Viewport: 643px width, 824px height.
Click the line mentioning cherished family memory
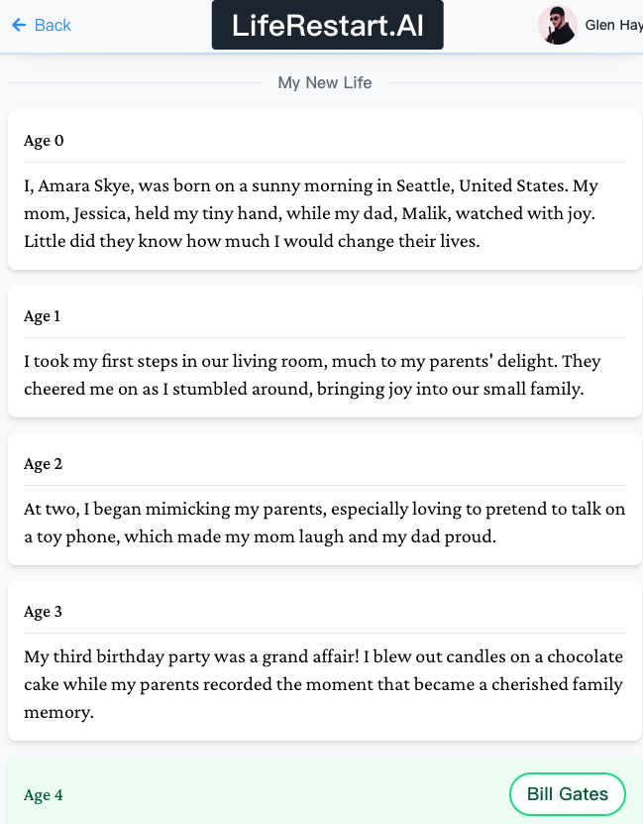tap(323, 684)
